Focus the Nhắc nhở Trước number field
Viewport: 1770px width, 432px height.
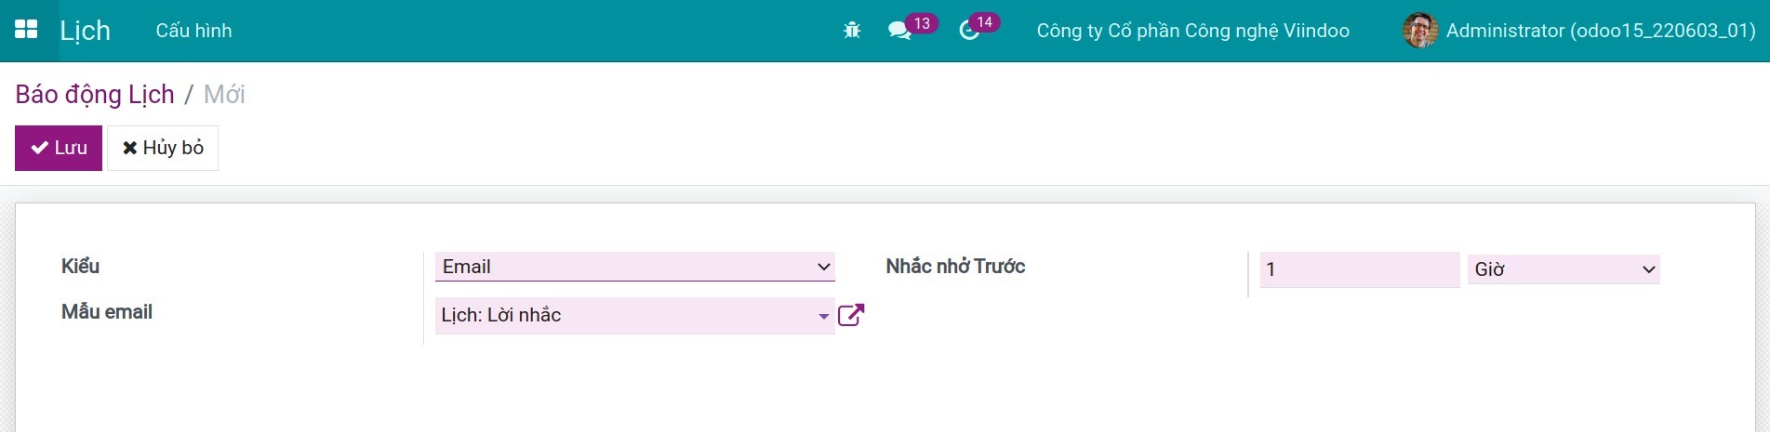tap(1360, 269)
